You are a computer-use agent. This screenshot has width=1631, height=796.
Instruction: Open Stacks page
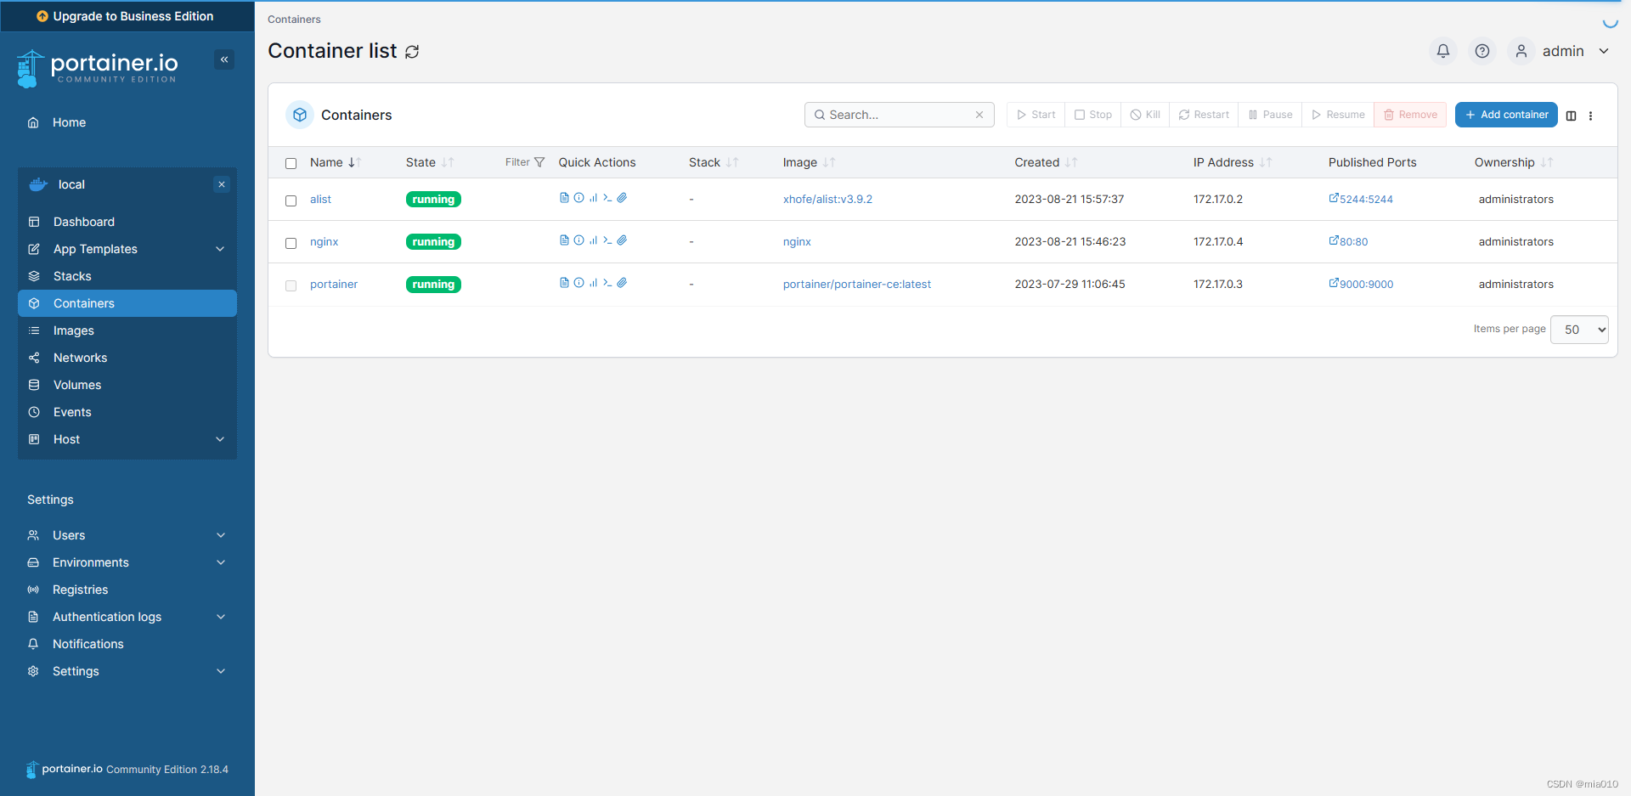tap(127, 276)
